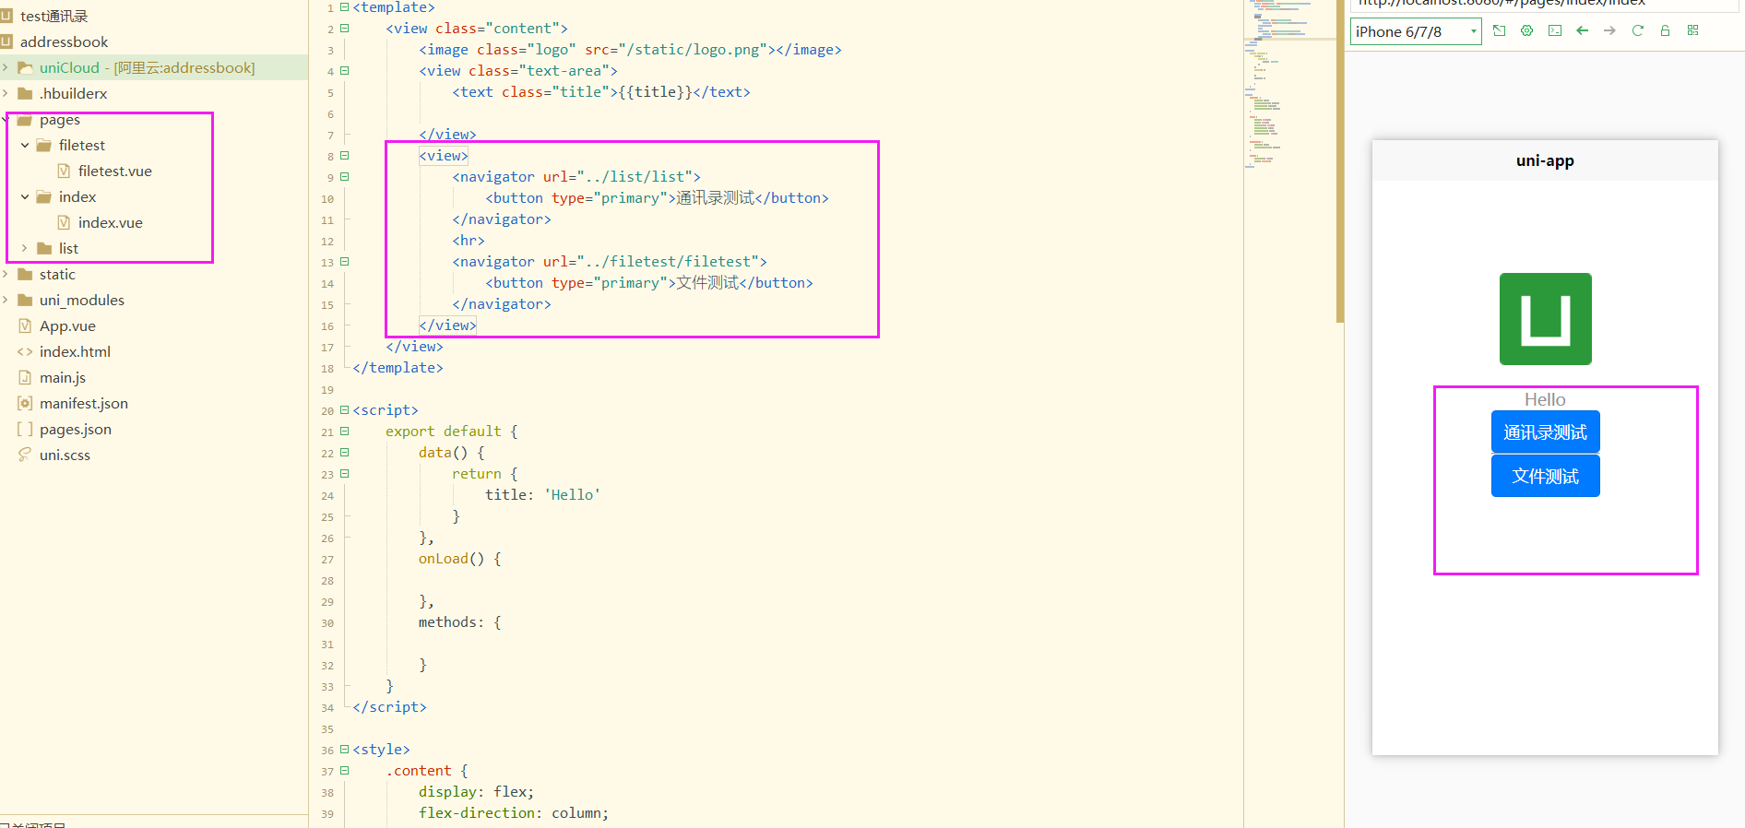Select the pages folder
The image size is (1745, 828).
(60, 119)
